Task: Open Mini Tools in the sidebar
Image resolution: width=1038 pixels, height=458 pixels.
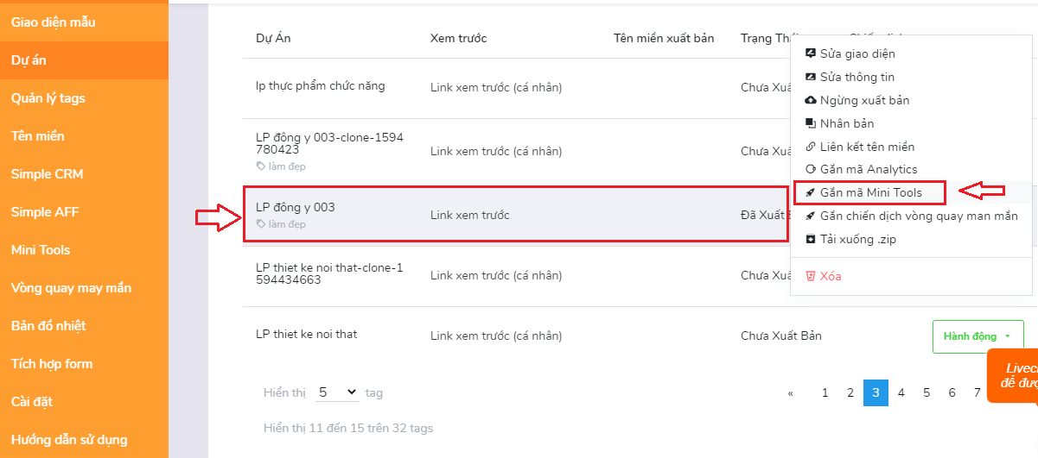Action: (x=41, y=250)
